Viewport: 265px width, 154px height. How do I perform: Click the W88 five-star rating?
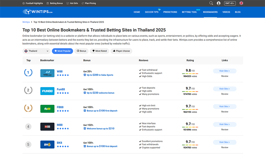pyautogui.click(x=63, y=75)
